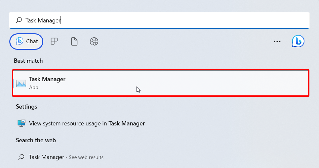Open the three-dot more options menu
319x168 pixels.
pyautogui.click(x=277, y=42)
